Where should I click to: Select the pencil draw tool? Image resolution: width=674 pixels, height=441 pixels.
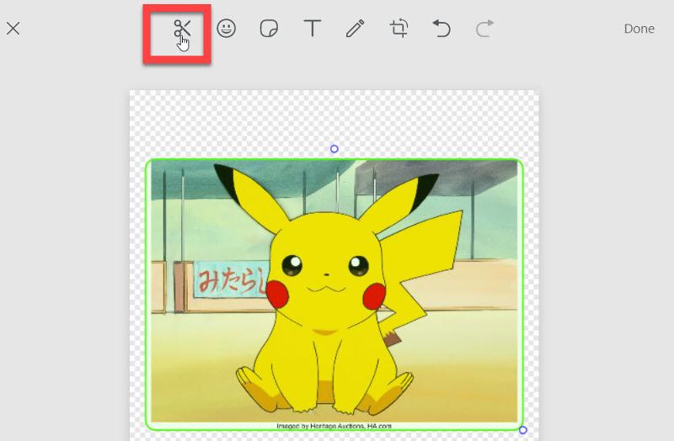(x=356, y=29)
